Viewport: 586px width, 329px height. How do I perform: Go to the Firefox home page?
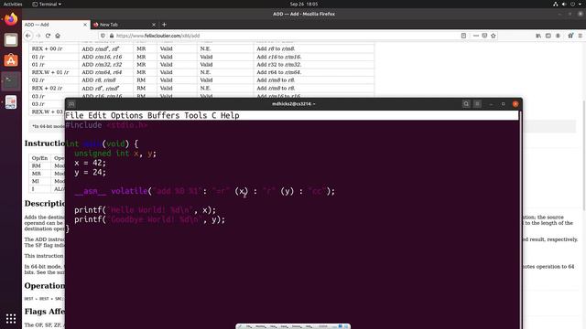[58, 36]
